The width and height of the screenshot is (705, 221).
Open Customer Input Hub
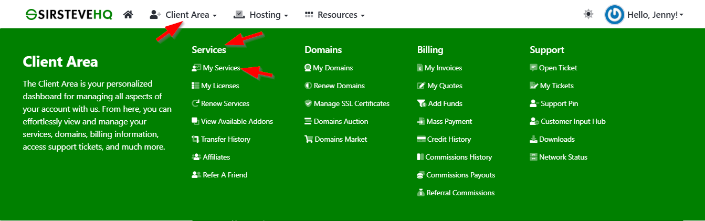click(573, 121)
